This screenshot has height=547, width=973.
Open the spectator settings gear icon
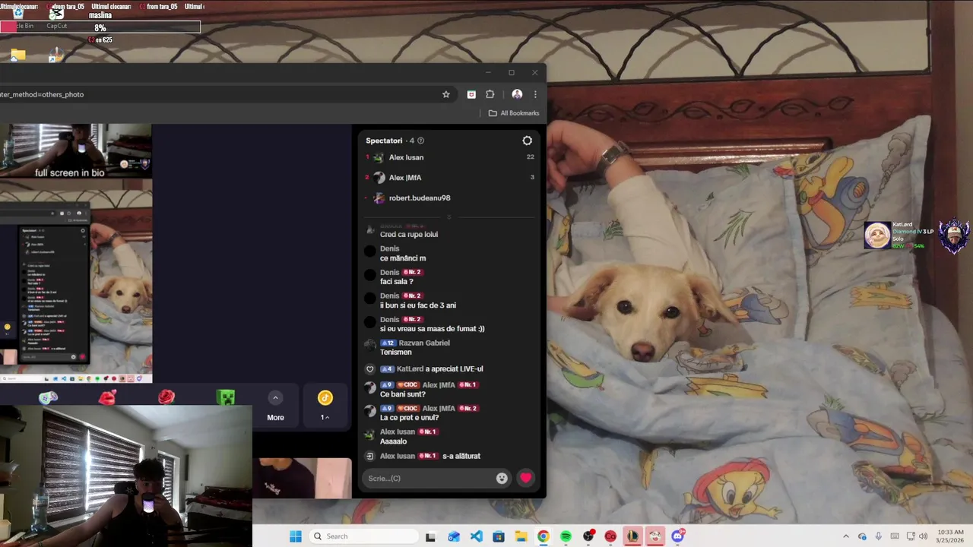click(x=527, y=141)
